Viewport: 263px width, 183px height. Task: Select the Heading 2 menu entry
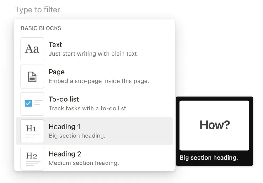(65, 154)
